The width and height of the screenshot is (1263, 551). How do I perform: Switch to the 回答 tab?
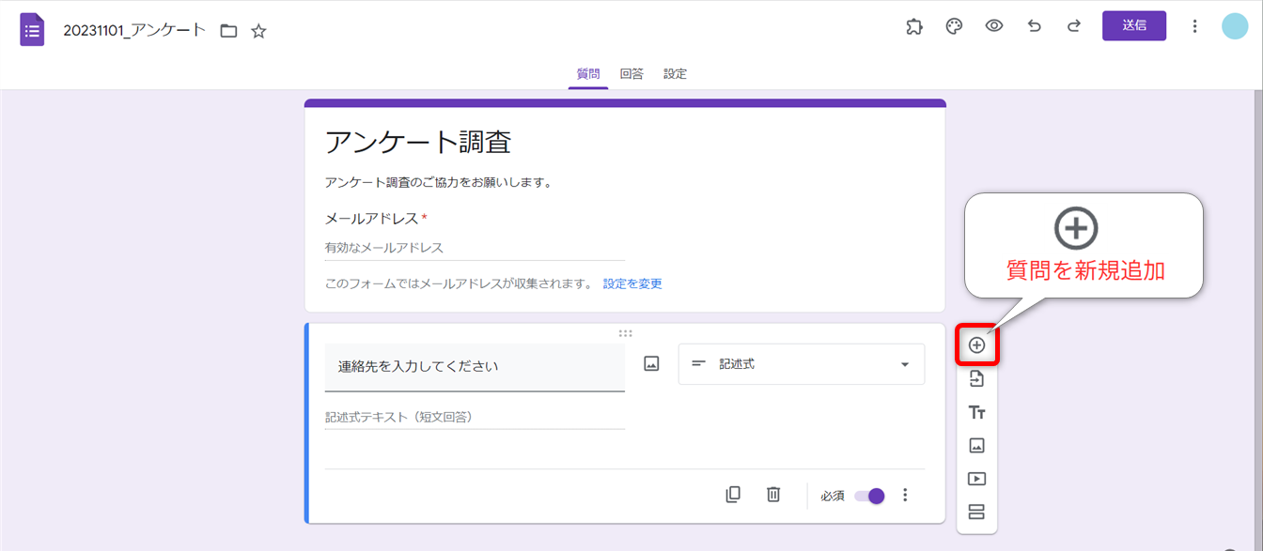[631, 74]
